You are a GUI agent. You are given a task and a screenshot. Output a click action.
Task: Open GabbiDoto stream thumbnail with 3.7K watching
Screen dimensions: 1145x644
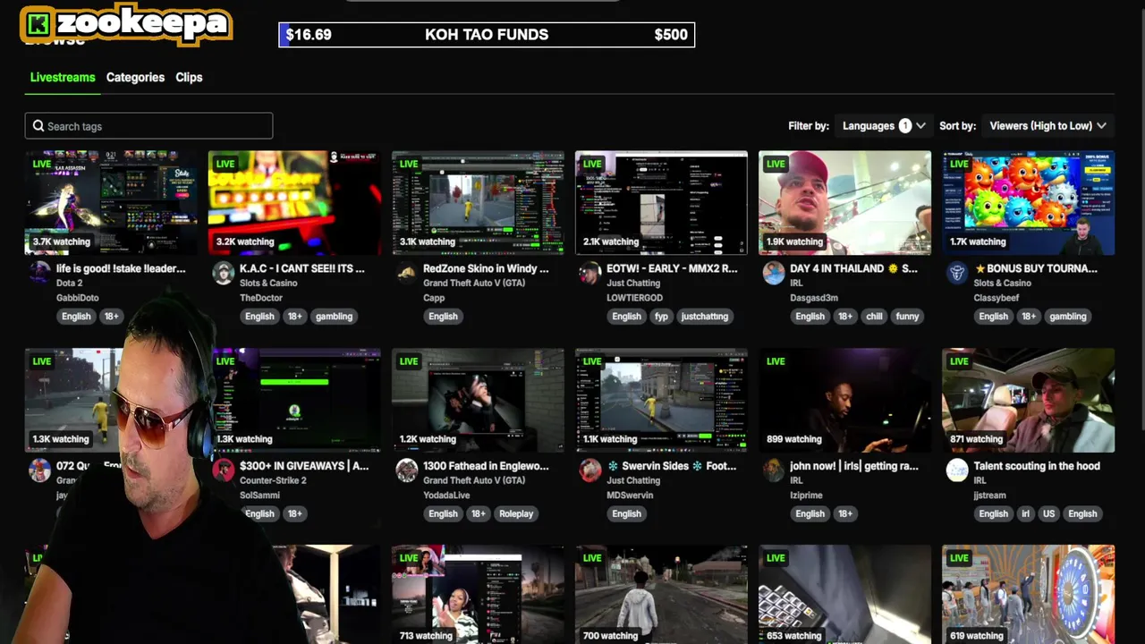(x=112, y=203)
